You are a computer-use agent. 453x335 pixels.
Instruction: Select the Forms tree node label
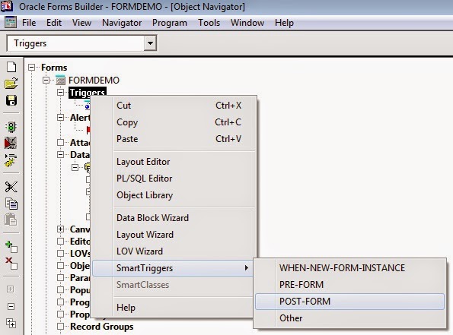[54, 68]
